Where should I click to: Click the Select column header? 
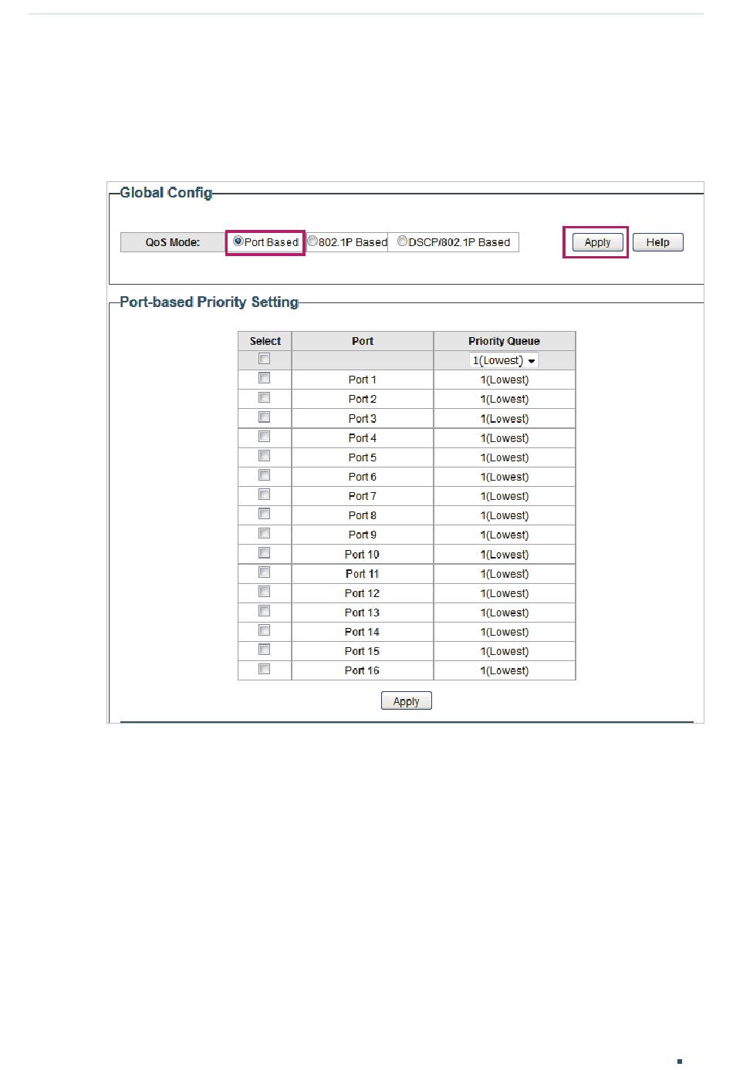[265, 341]
